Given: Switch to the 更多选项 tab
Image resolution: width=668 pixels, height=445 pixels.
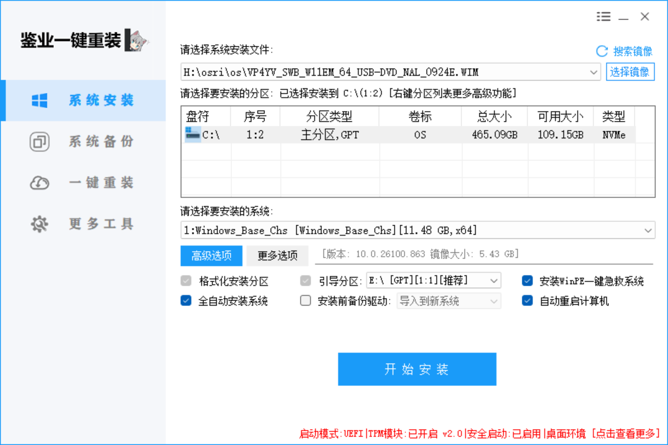Looking at the screenshot, I should 278,255.
